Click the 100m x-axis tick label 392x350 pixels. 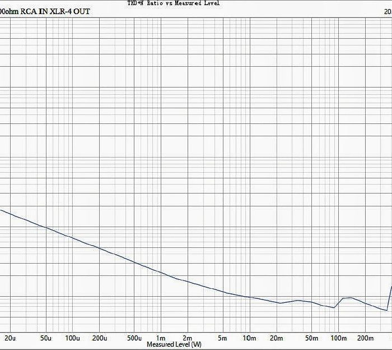(x=338, y=338)
